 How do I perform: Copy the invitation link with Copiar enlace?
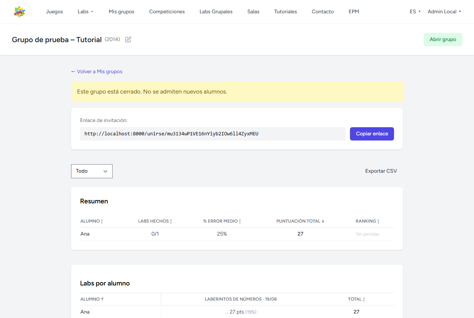(x=372, y=134)
